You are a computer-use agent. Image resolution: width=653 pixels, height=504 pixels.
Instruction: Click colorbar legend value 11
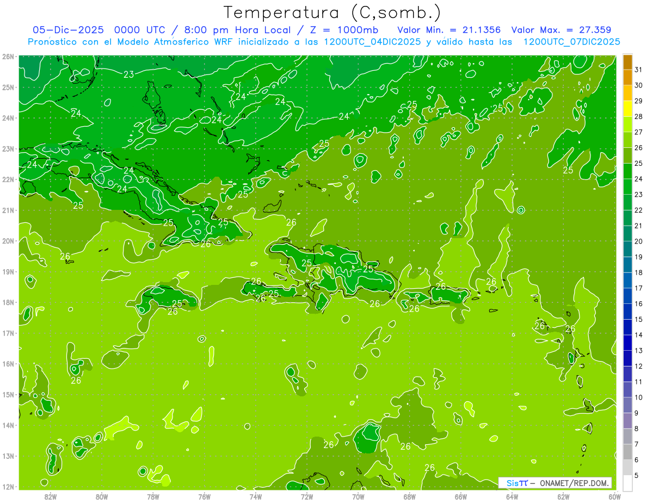[639, 382]
